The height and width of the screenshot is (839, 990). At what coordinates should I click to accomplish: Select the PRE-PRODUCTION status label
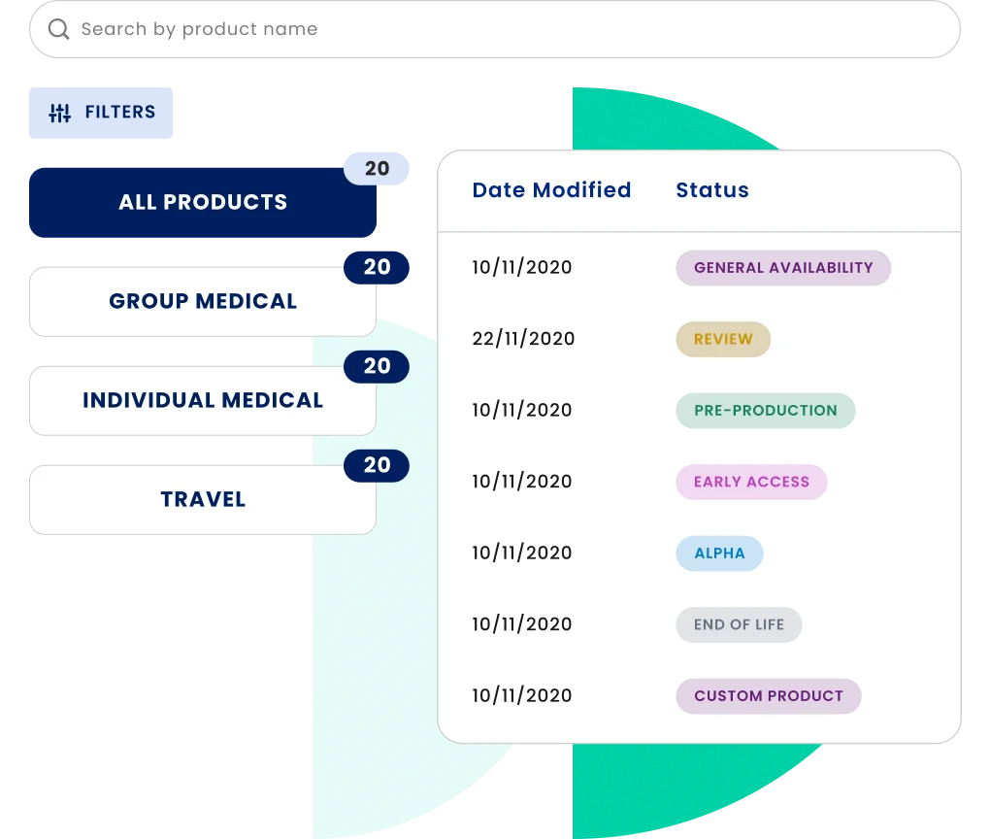[766, 411]
